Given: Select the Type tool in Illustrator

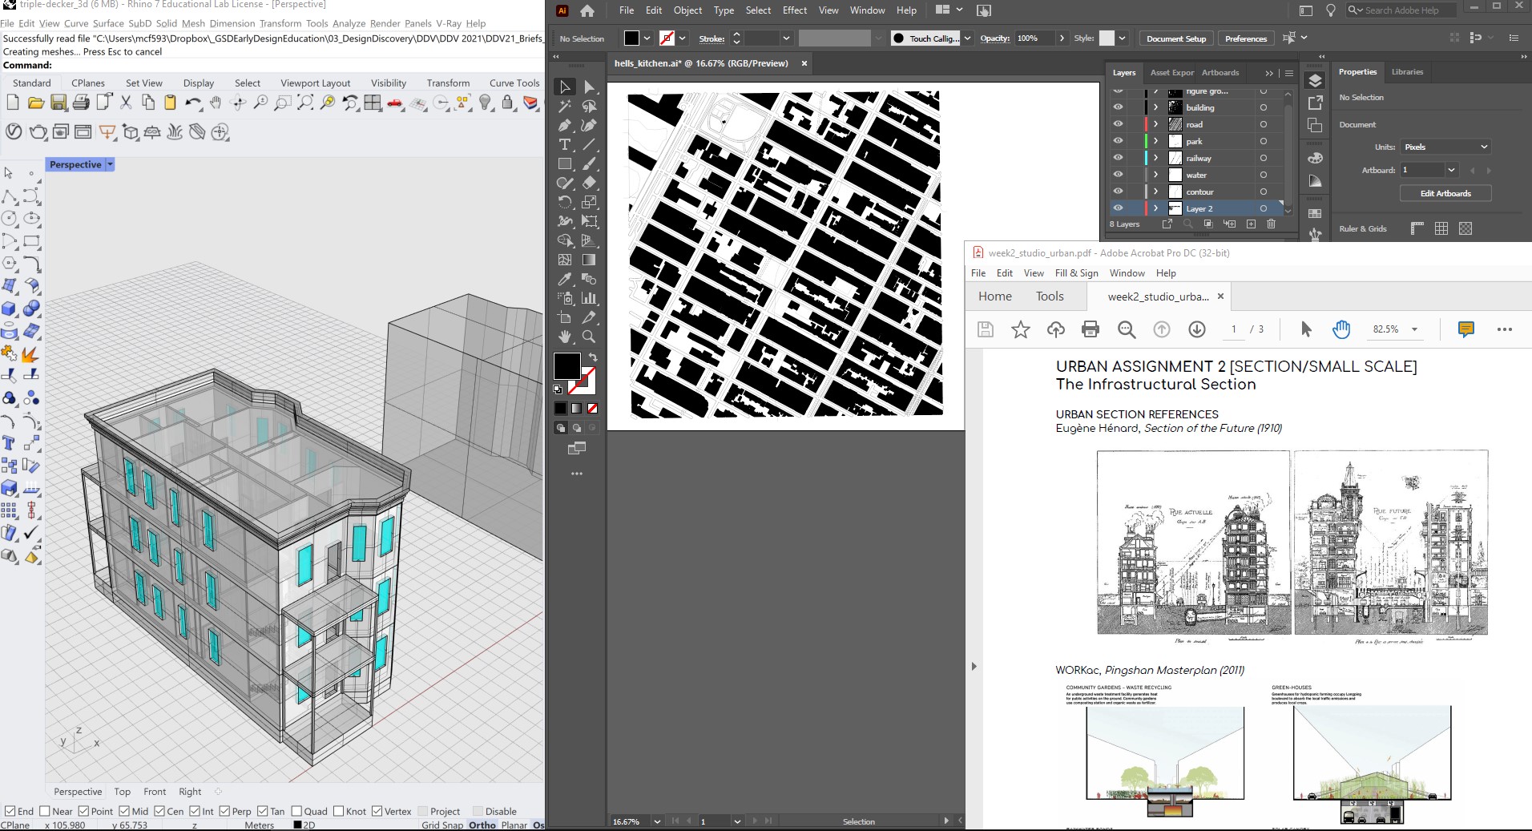Looking at the screenshot, I should [565, 145].
